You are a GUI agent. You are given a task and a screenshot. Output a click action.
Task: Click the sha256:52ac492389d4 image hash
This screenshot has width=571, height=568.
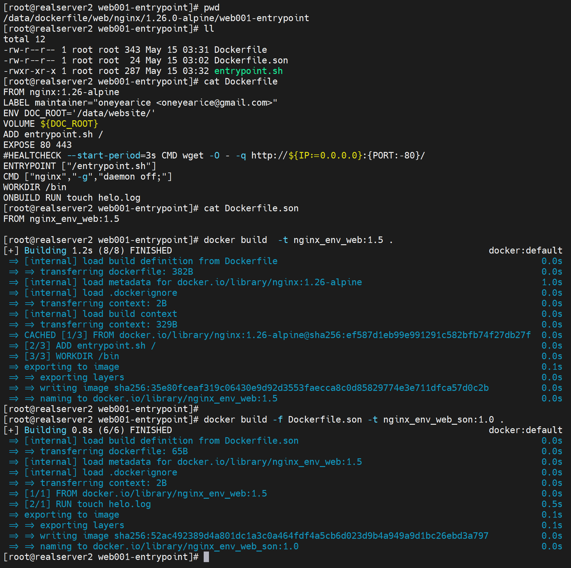(x=301, y=536)
